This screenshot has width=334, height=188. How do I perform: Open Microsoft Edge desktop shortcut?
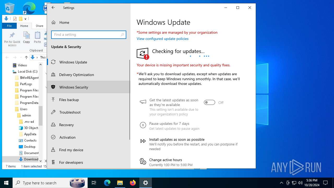tap(29, 8)
